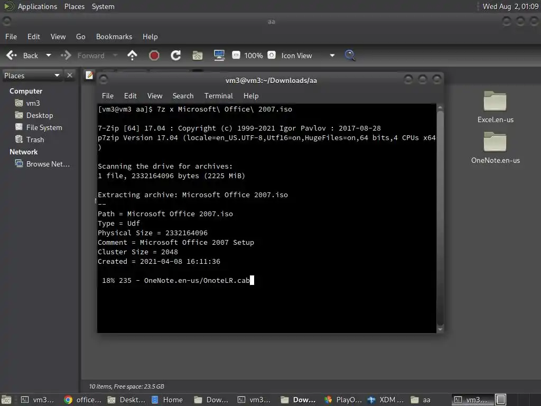541x406 pixels.
Task: Zoom in with plus icon
Action: tap(272, 55)
